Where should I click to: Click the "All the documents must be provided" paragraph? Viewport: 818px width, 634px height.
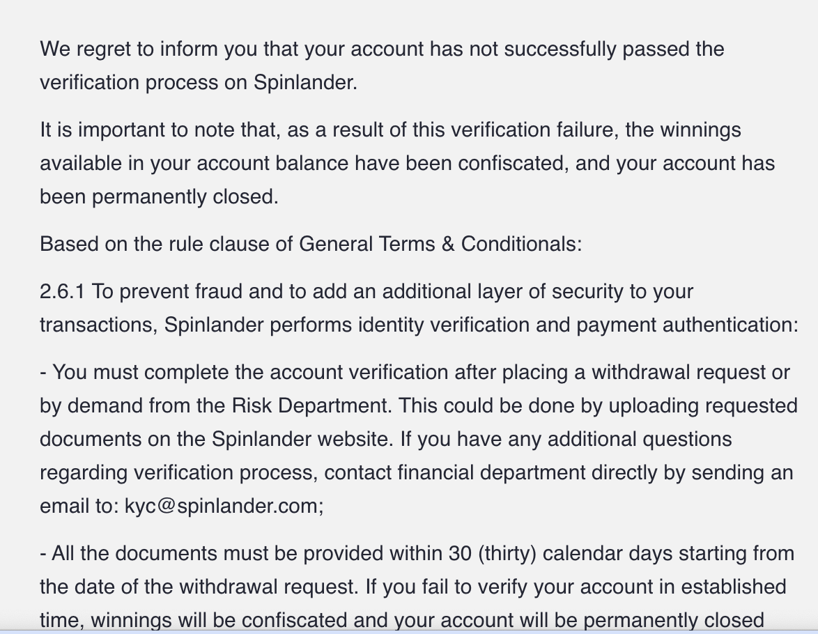(x=417, y=587)
